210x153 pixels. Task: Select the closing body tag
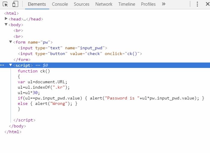(x=17, y=126)
